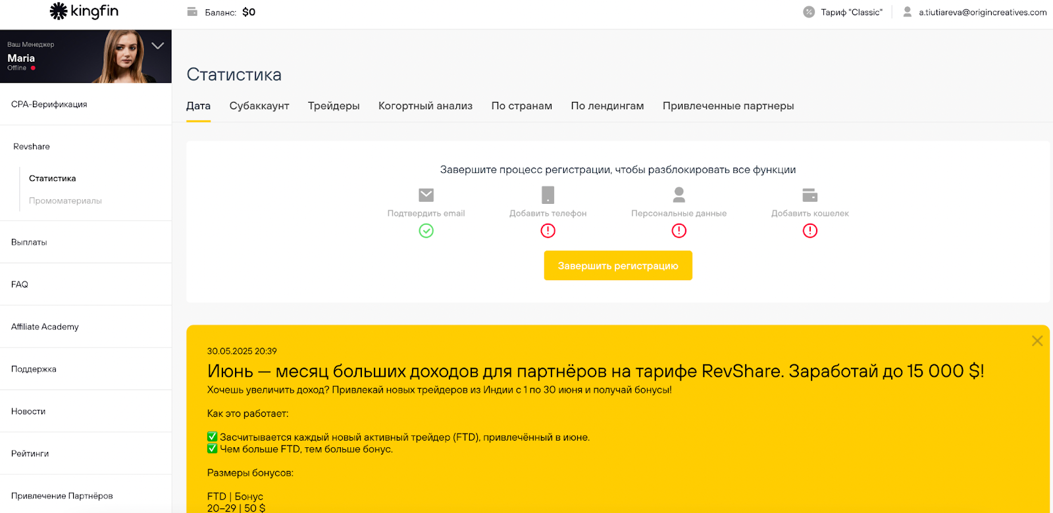The width and height of the screenshot is (1053, 513).
Task: Click the Тариф "Classic" label
Action: click(x=852, y=12)
